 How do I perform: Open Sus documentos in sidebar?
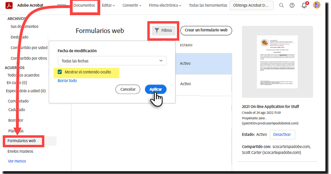point(24,27)
